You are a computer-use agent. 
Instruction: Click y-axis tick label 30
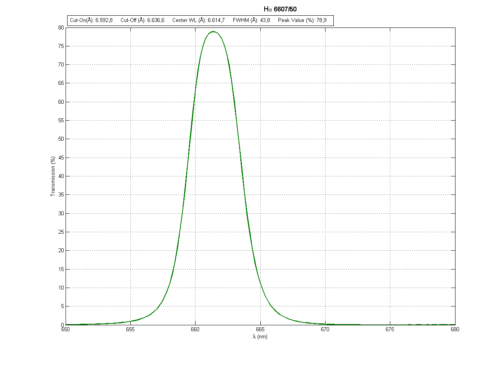point(61,213)
